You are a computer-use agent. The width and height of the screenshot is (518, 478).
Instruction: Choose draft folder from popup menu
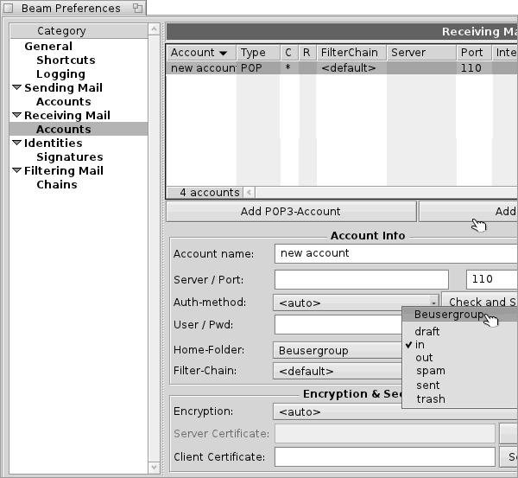426,331
